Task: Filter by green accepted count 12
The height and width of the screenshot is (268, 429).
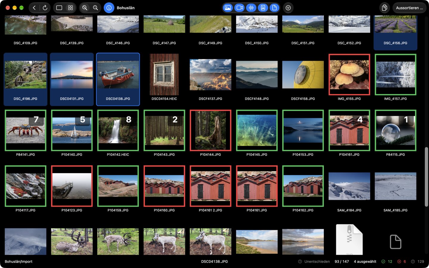Action: tap(387, 261)
